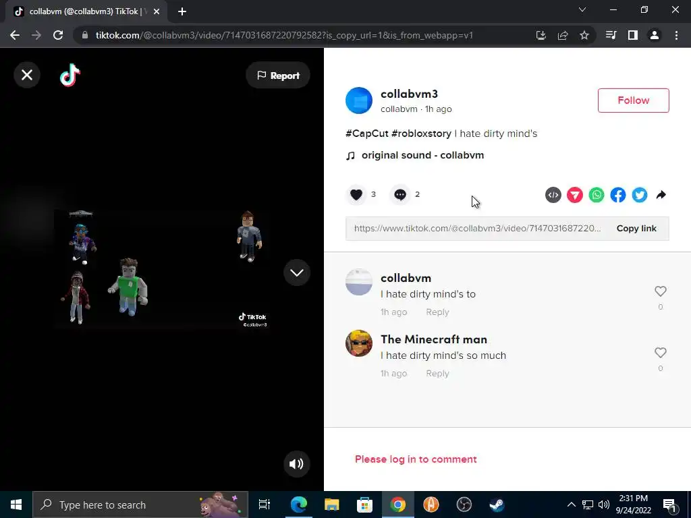Show hidden system tray icons
Viewport: 691px width, 518px height.
(x=571, y=505)
